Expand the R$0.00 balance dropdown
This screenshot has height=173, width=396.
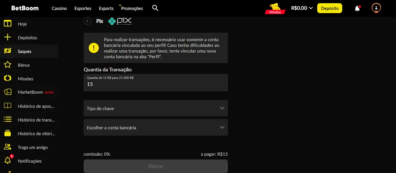tap(302, 8)
